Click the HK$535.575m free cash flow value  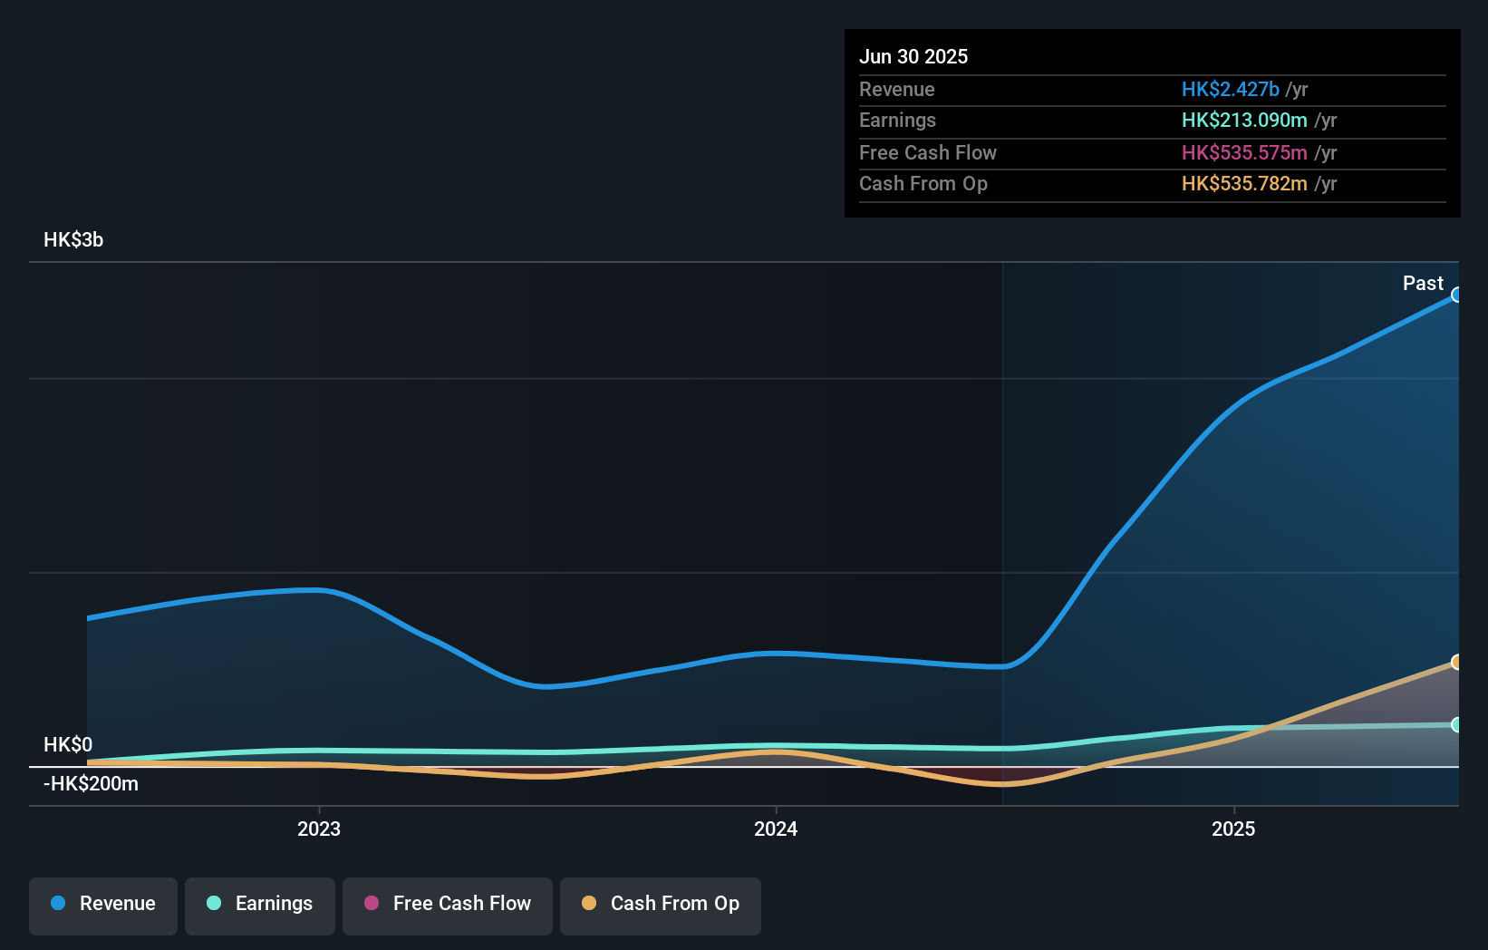click(1244, 152)
